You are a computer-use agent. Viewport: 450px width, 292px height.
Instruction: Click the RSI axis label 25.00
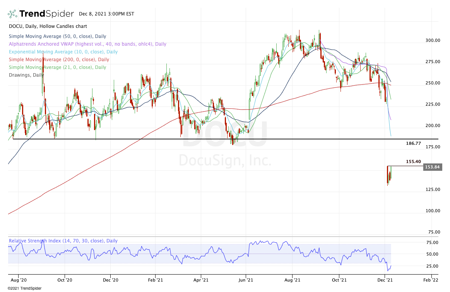tap(432, 266)
